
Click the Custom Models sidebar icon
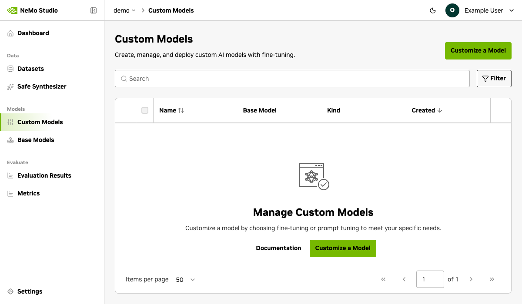point(10,122)
